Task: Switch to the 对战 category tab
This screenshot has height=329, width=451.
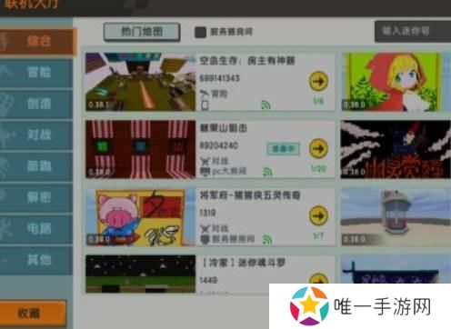Action: 36,135
